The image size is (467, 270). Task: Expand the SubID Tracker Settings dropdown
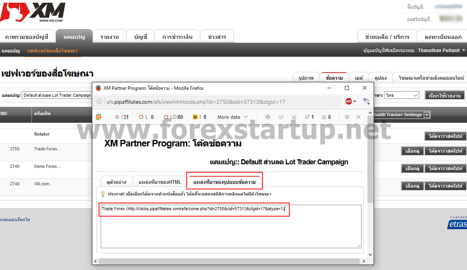point(427,115)
